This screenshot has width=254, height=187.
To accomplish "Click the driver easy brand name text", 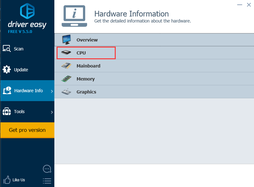I will [x=27, y=24].
